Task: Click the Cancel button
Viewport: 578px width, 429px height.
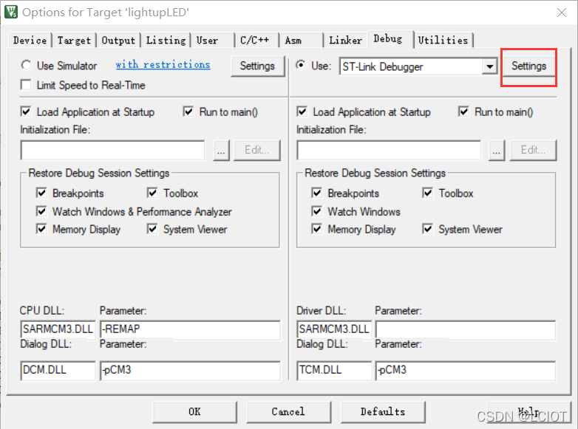Action: pos(289,412)
